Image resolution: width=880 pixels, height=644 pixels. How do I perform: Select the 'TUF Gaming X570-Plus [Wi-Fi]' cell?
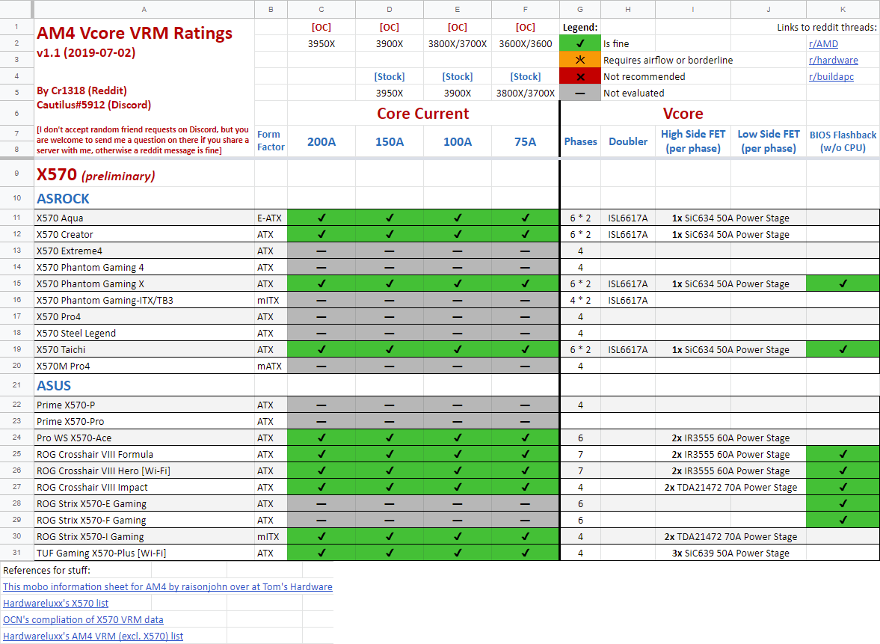click(x=144, y=553)
